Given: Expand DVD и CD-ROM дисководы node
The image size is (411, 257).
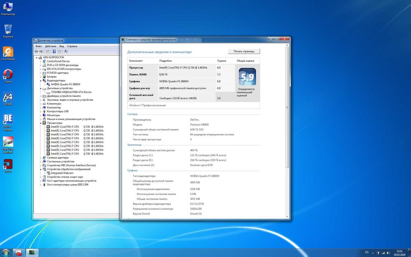Looking at the screenshot, I should point(41,65).
